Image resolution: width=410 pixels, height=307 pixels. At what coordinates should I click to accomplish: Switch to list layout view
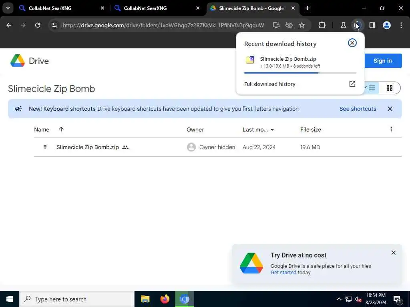372,88
